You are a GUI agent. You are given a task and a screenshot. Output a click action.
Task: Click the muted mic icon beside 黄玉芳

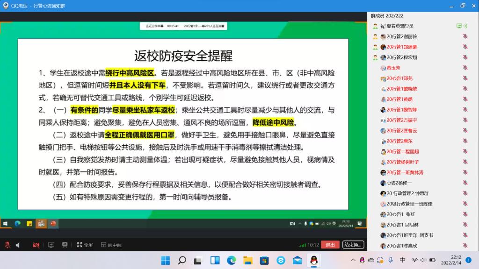pos(465,68)
